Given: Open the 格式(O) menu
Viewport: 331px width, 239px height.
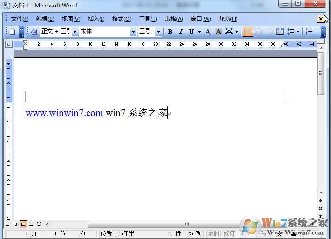Looking at the screenshot, I should tap(122, 19).
